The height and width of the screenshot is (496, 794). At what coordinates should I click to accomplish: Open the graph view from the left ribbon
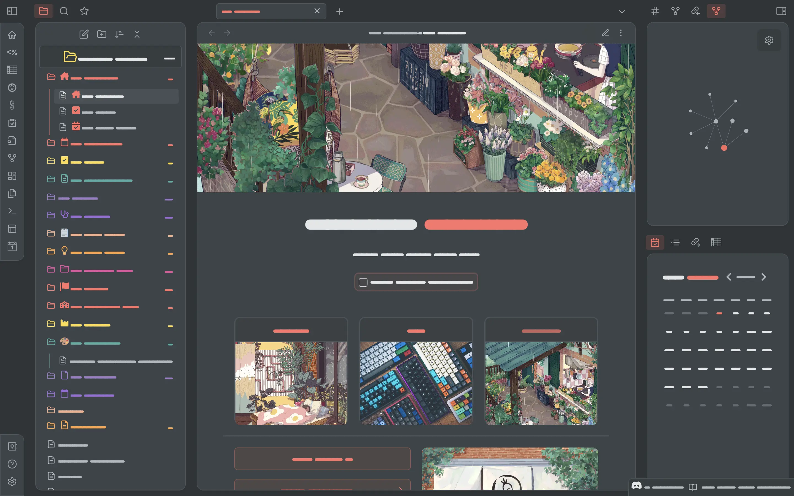pos(12,158)
